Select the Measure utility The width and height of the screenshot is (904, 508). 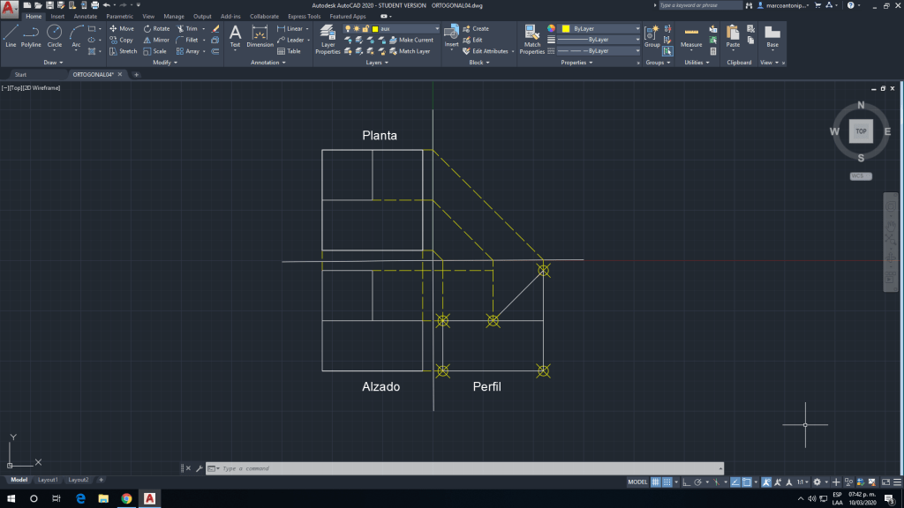tap(691, 35)
